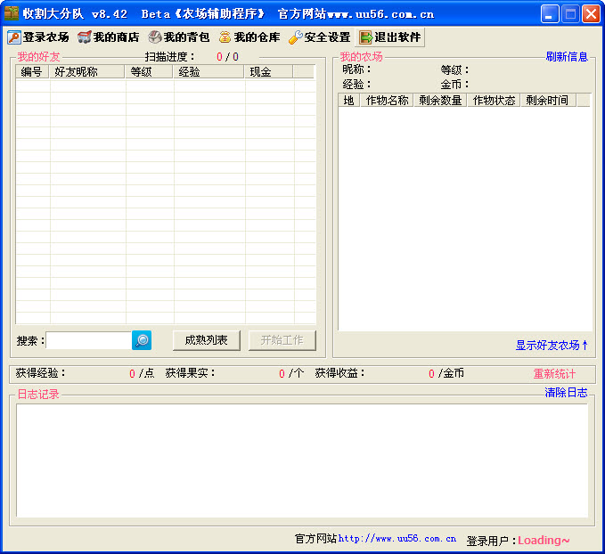
Task: Click the 开始工作 button
Action: pyautogui.click(x=282, y=340)
